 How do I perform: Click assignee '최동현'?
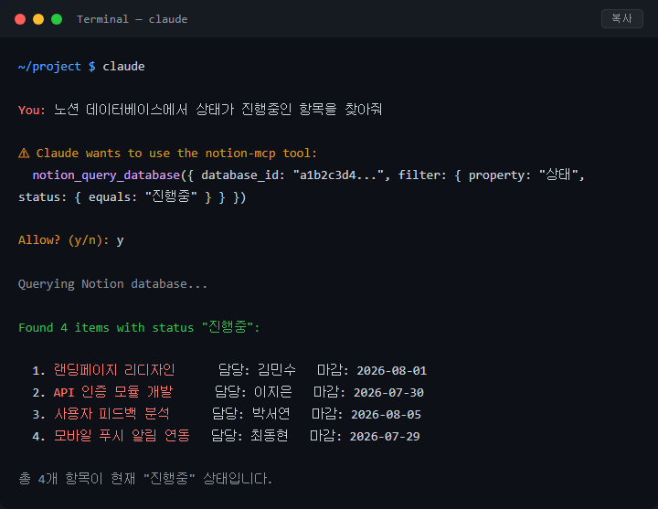coord(270,436)
